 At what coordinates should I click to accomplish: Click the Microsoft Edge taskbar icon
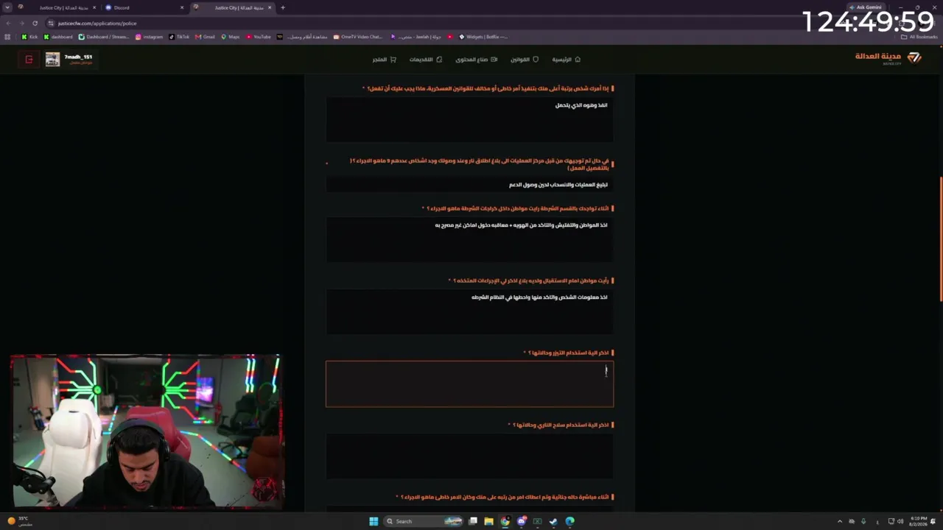click(569, 521)
